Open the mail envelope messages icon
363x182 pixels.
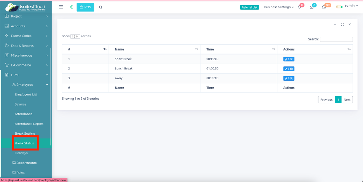(x=311, y=7)
